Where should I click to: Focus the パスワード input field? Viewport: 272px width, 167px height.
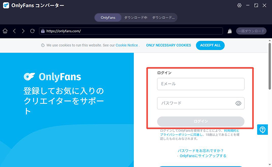[x=201, y=103]
